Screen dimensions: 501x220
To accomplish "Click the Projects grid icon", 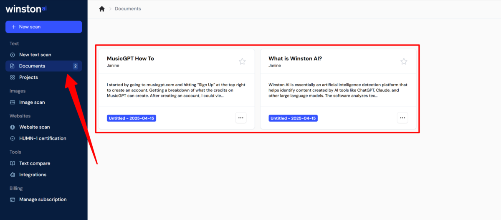I will coord(13,77).
